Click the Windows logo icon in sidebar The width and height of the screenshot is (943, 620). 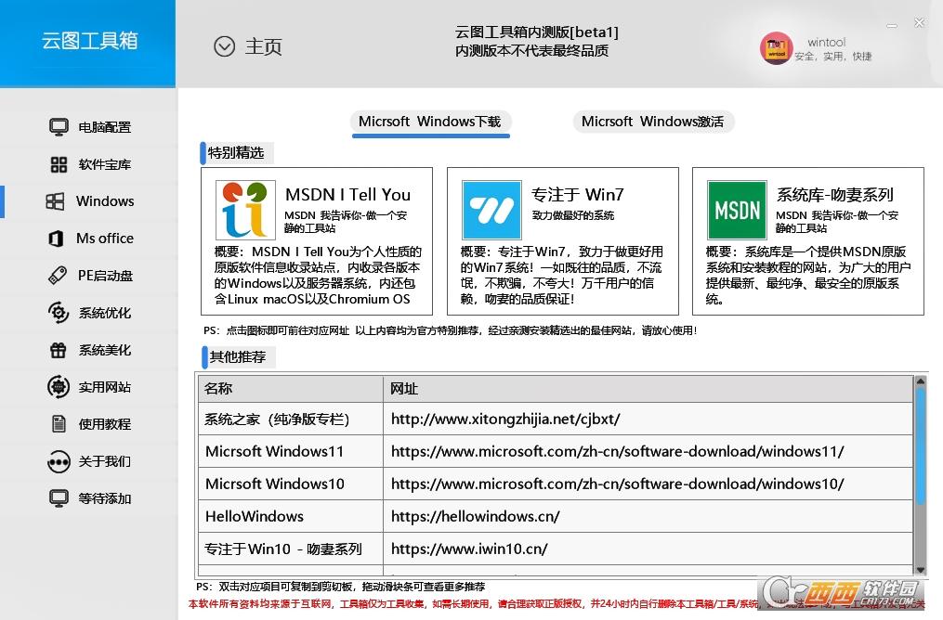tap(56, 201)
